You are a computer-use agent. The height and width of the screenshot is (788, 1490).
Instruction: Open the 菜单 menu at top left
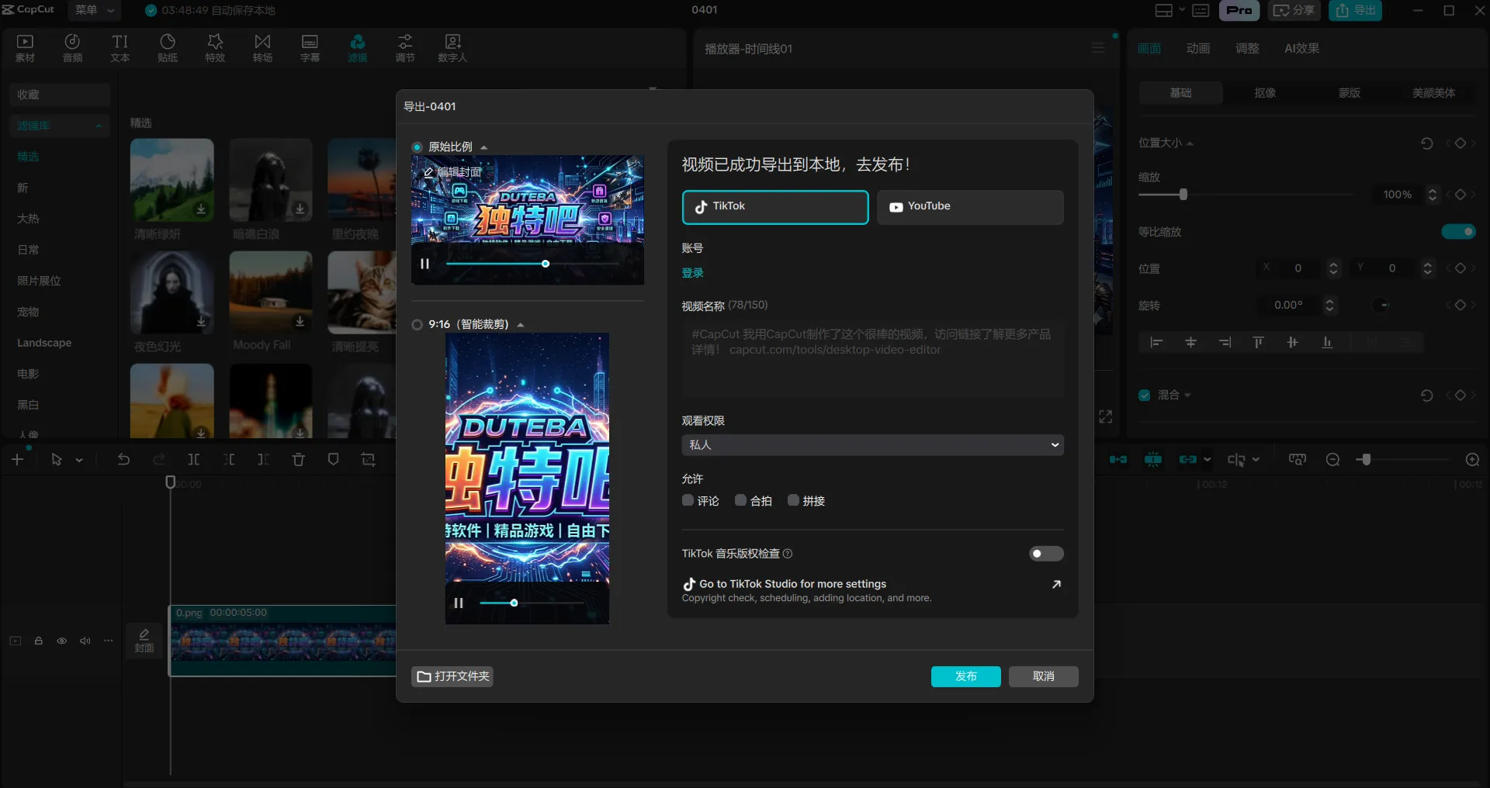pos(88,10)
